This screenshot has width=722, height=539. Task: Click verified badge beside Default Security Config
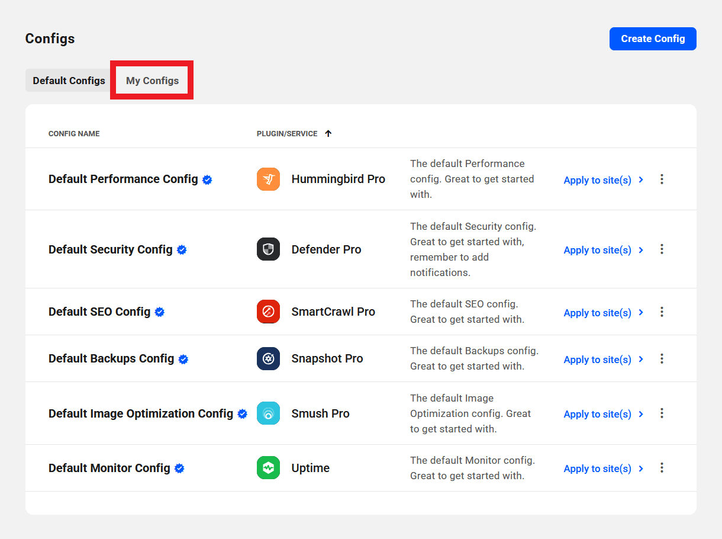pyautogui.click(x=182, y=250)
